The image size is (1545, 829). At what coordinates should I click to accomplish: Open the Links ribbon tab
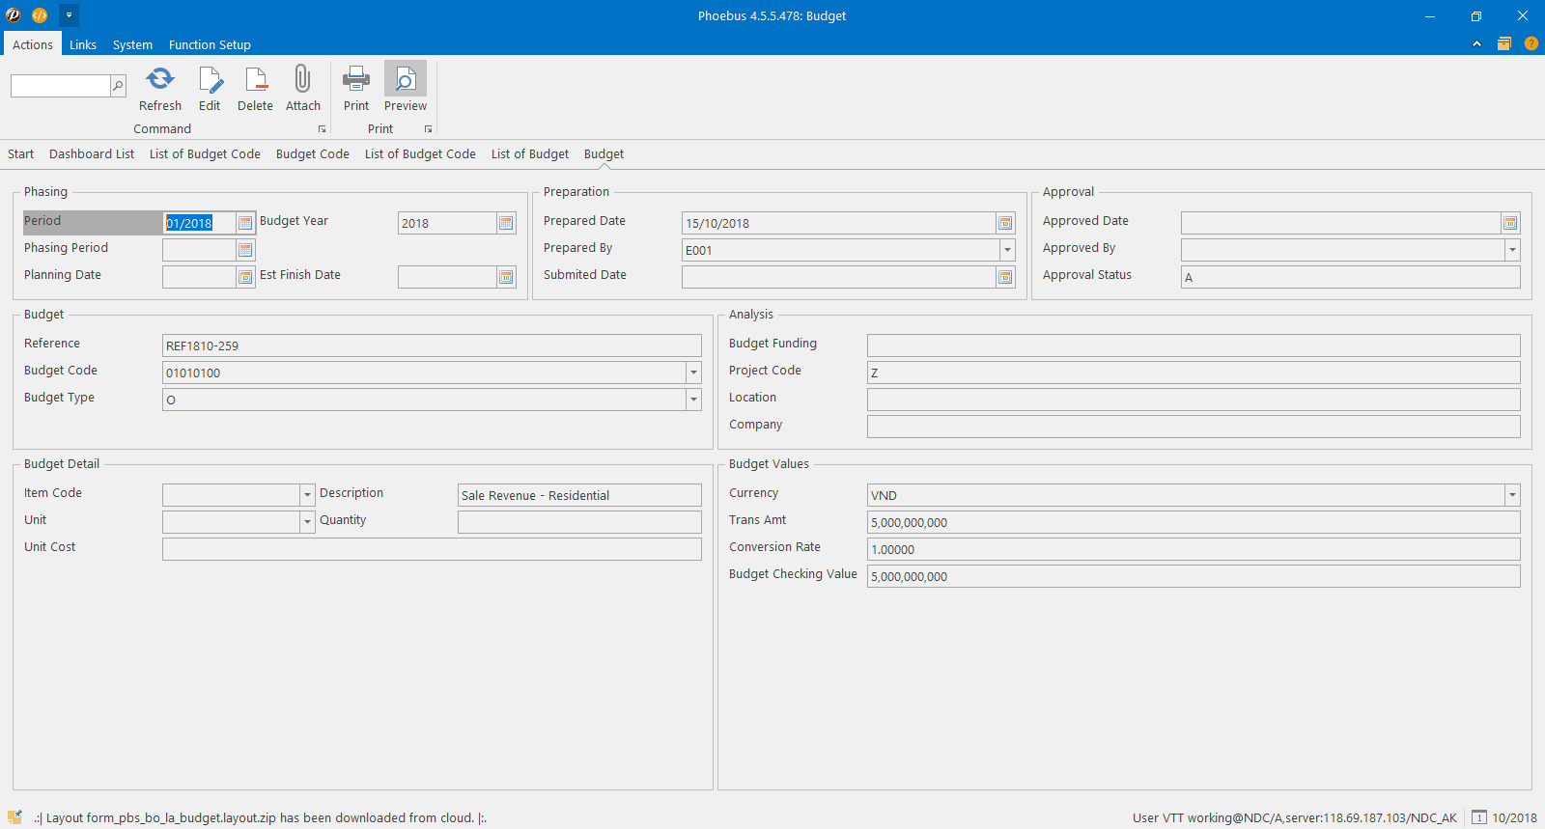(83, 44)
